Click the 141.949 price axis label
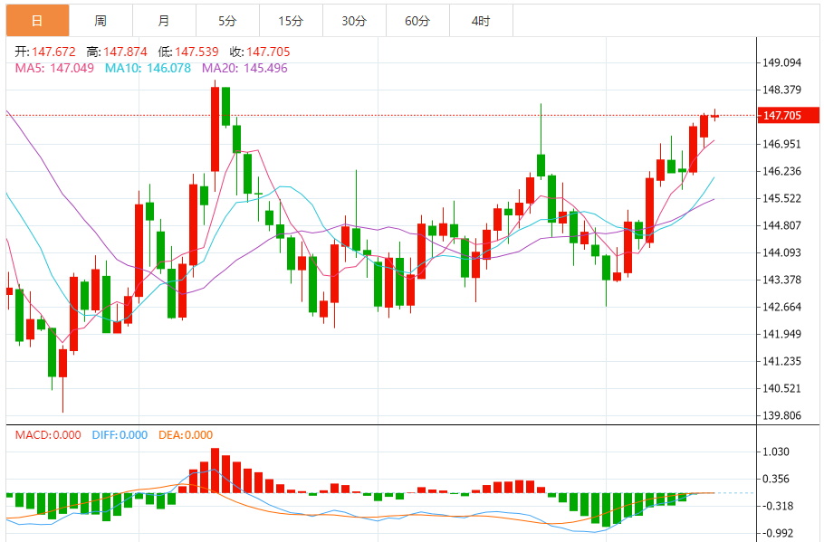 pos(782,334)
